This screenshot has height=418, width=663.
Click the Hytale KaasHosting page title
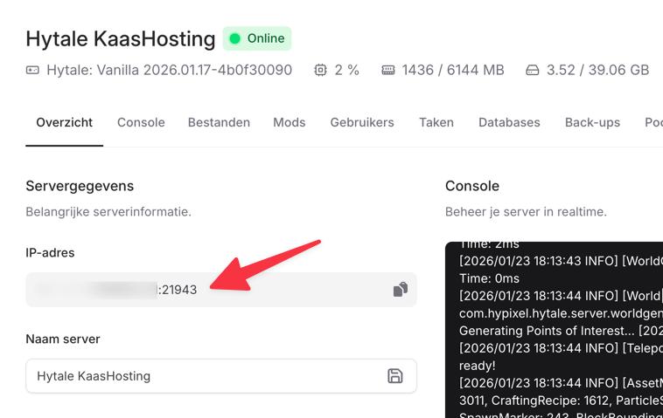(x=121, y=38)
